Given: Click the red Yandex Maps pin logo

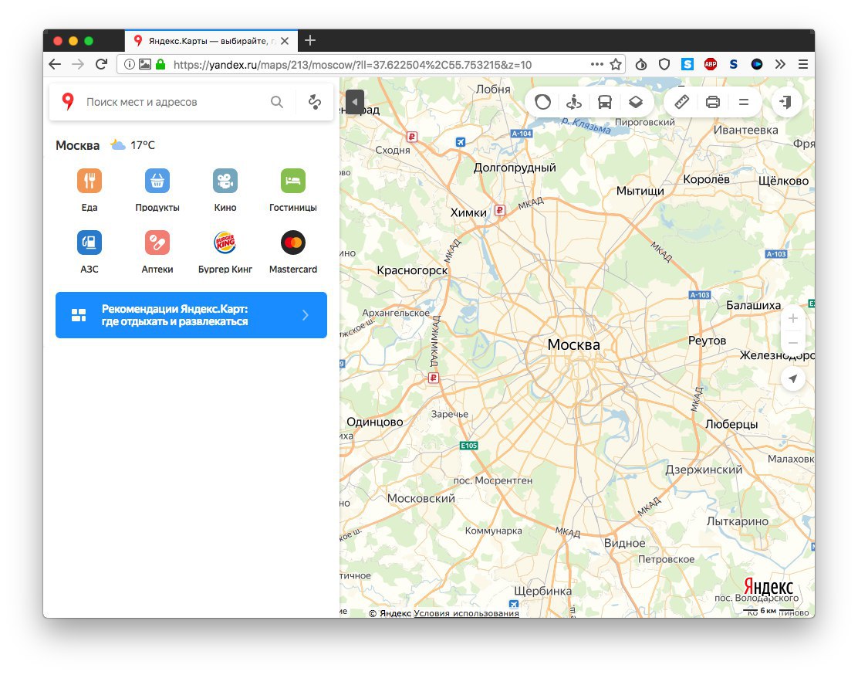Looking at the screenshot, I should coord(68,101).
